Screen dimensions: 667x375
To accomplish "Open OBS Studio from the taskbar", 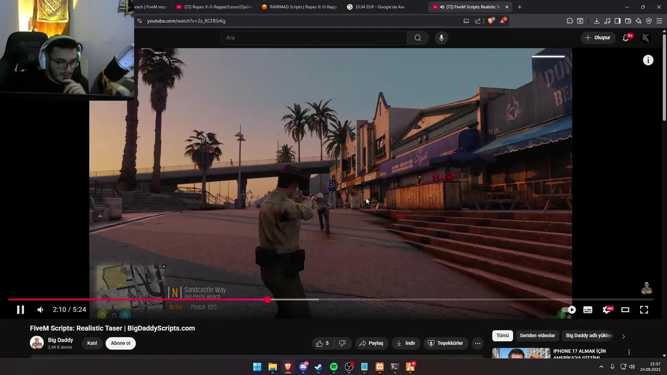I will pyautogui.click(x=349, y=367).
